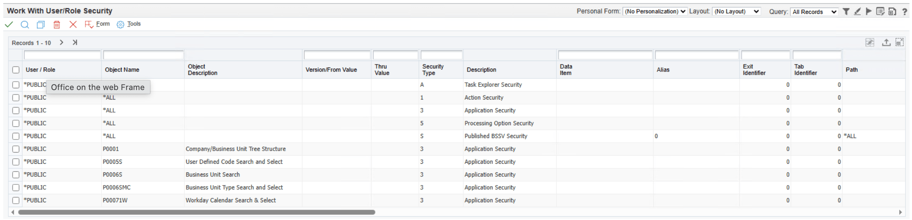
Task: Click the red X Close icon
Action: click(x=73, y=24)
